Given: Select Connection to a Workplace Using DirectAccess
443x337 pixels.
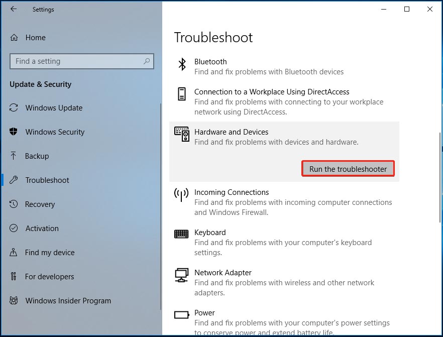Looking at the screenshot, I should click(284, 101).
